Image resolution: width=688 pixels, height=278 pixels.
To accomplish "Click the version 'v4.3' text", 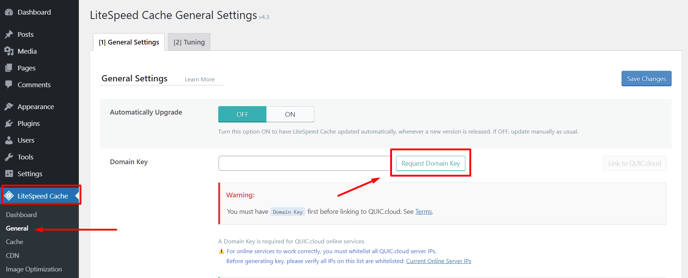I will click(x=264, y=17).
